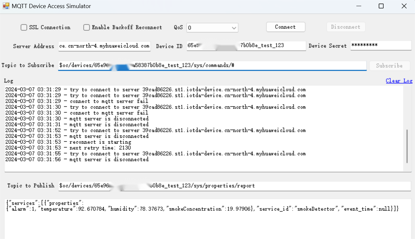
Task: Click the log scrollbar thumb
Action: tap(407, 146)
